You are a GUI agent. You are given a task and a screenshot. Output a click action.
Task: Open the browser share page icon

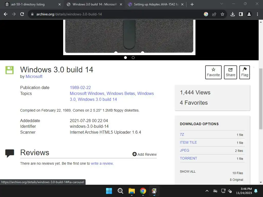214,14
